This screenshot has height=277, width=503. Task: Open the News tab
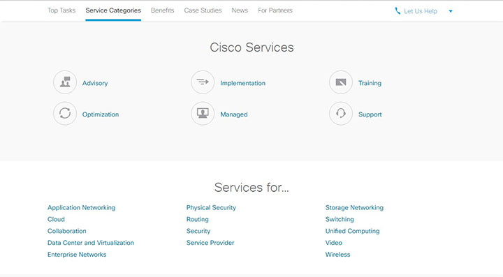click(x=240, y=10)
